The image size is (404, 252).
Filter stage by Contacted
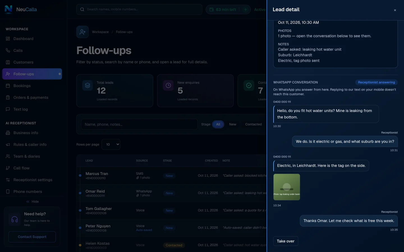pos(253,124)
